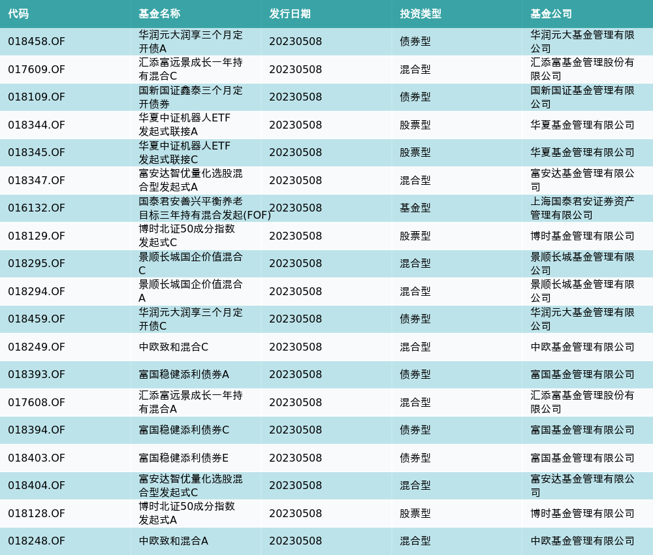Select fund code 017608.OF

click(x=37, y=402)
